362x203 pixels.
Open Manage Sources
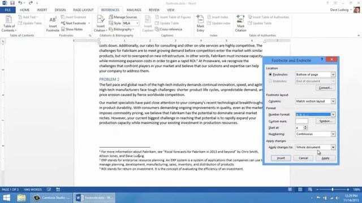pyautogui.click(x=123, y=17)
